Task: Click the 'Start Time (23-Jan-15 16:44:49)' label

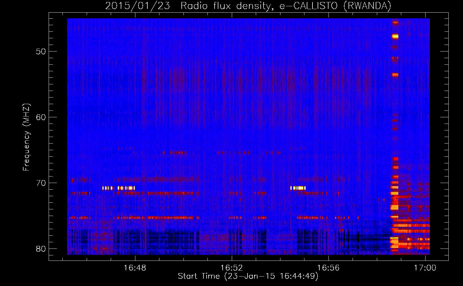Action: pyautogui.click(x=248, y=276)
